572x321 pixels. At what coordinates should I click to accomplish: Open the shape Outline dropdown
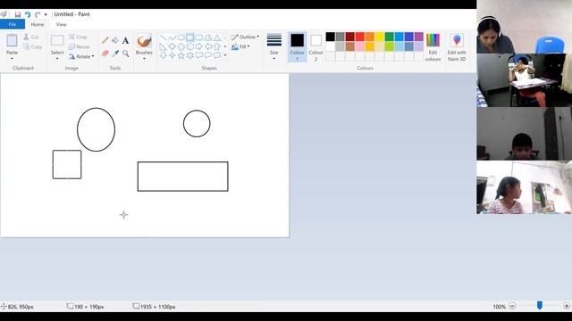[245, 37]
